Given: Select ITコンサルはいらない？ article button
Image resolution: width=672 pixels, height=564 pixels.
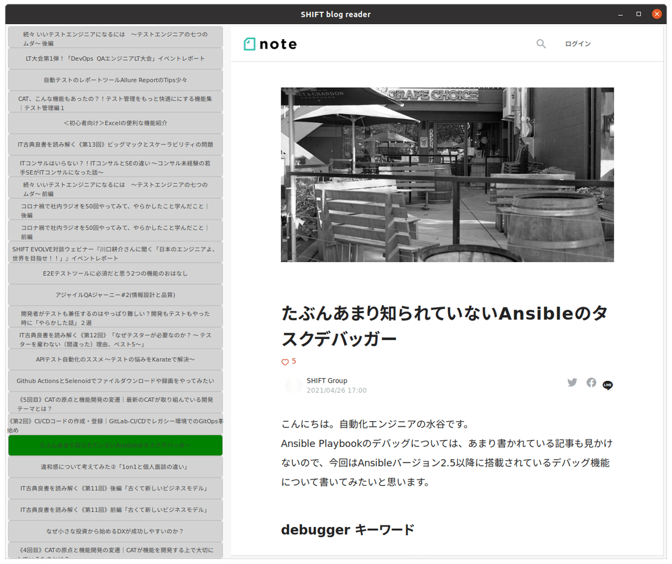Looking at the screenshot, I should click(115, 166).
